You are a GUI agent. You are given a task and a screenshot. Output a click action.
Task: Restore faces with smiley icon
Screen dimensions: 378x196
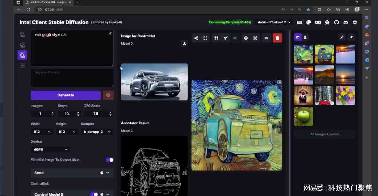pos(246,38)
